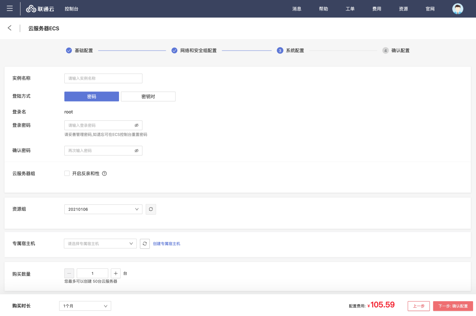The height and width of the screenshot is (316, 476).
Task: Open the user avatar profile
Action: click(457, 9)
